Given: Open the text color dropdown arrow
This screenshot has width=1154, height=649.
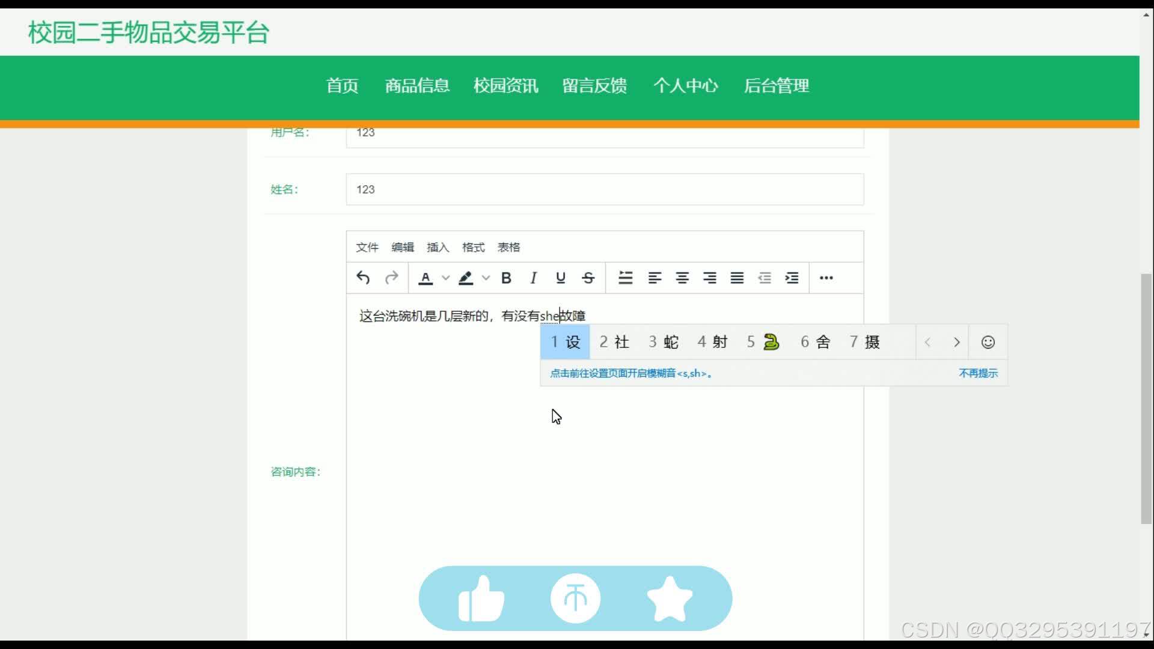Looking at the screenshot, I should [x=445, y=278].
